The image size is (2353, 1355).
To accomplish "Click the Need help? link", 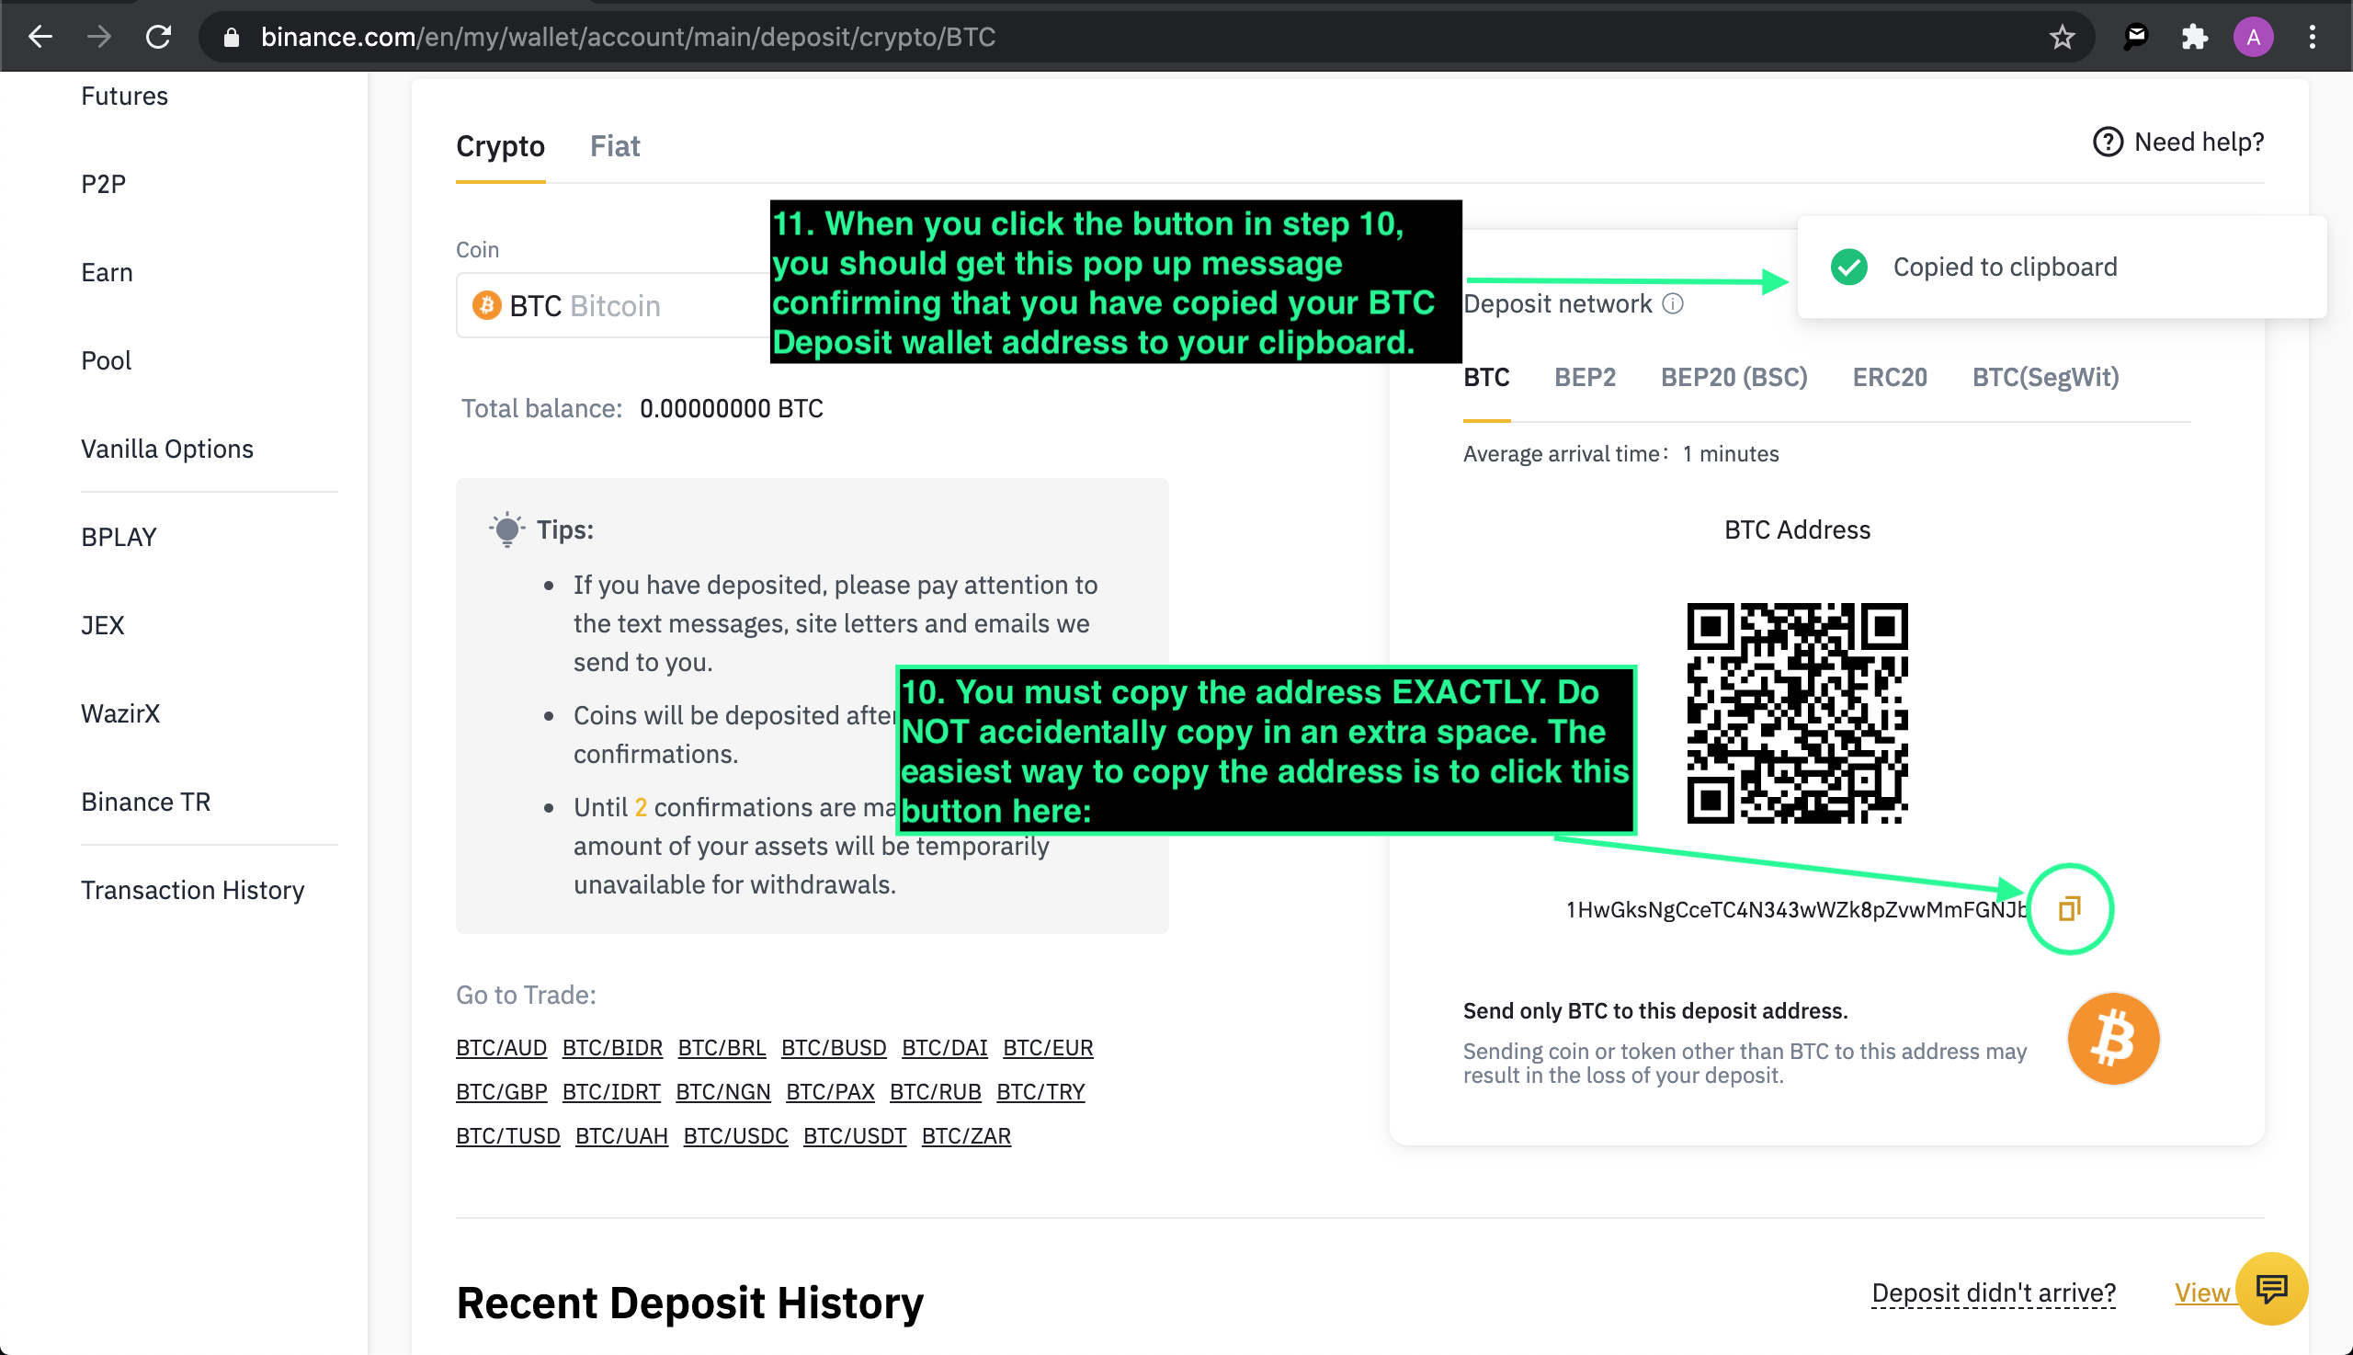I will 2199,142.
